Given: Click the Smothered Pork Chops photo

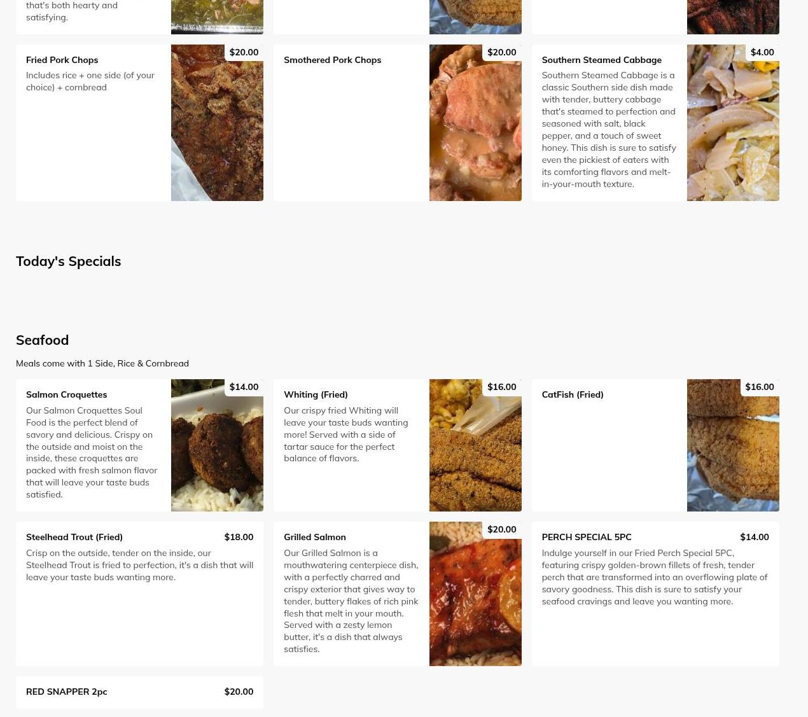Looking at the screenshot, I should (x=475, y=123).
